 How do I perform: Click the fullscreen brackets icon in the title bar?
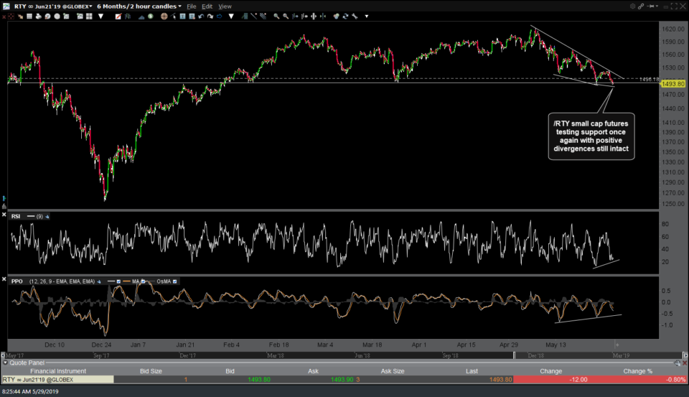coord(674,6)
